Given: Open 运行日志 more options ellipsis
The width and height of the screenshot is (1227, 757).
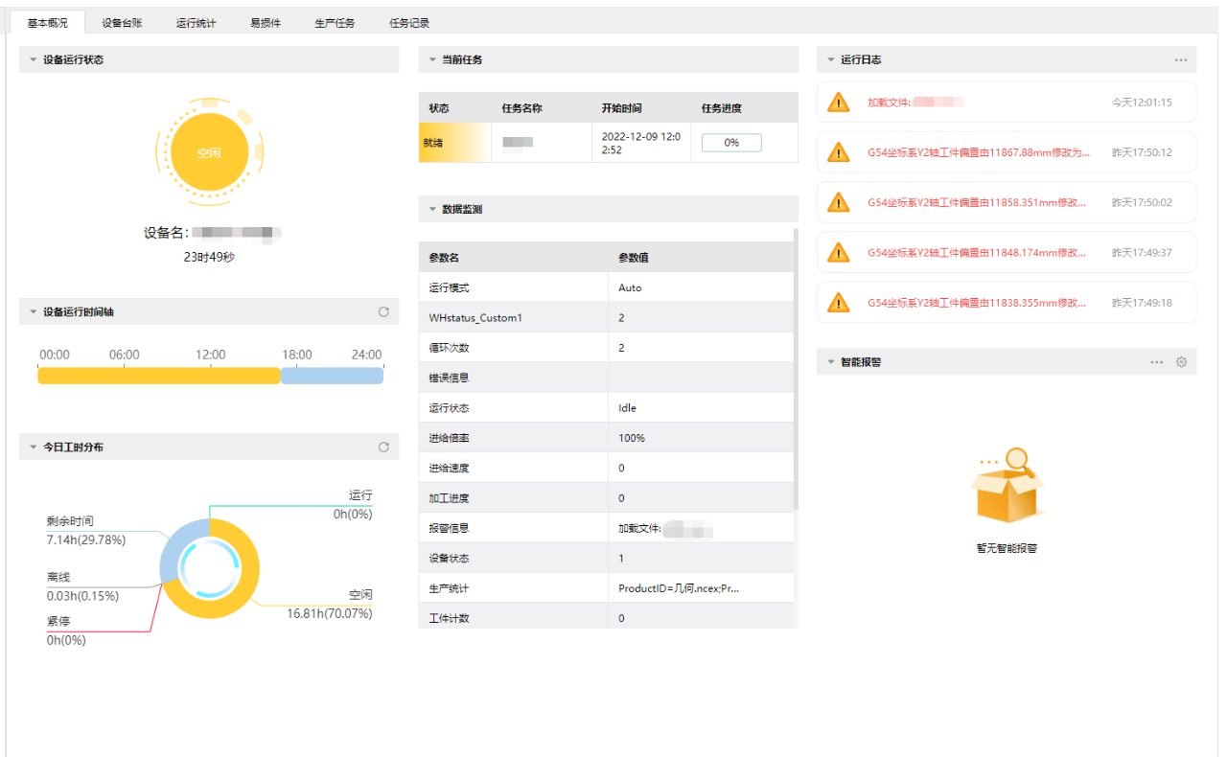Looking at the screenshot, I should (1181, 59).
